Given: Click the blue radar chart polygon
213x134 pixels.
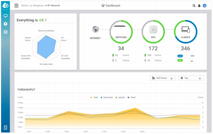Looking at the screenshot, I should 46,47.
